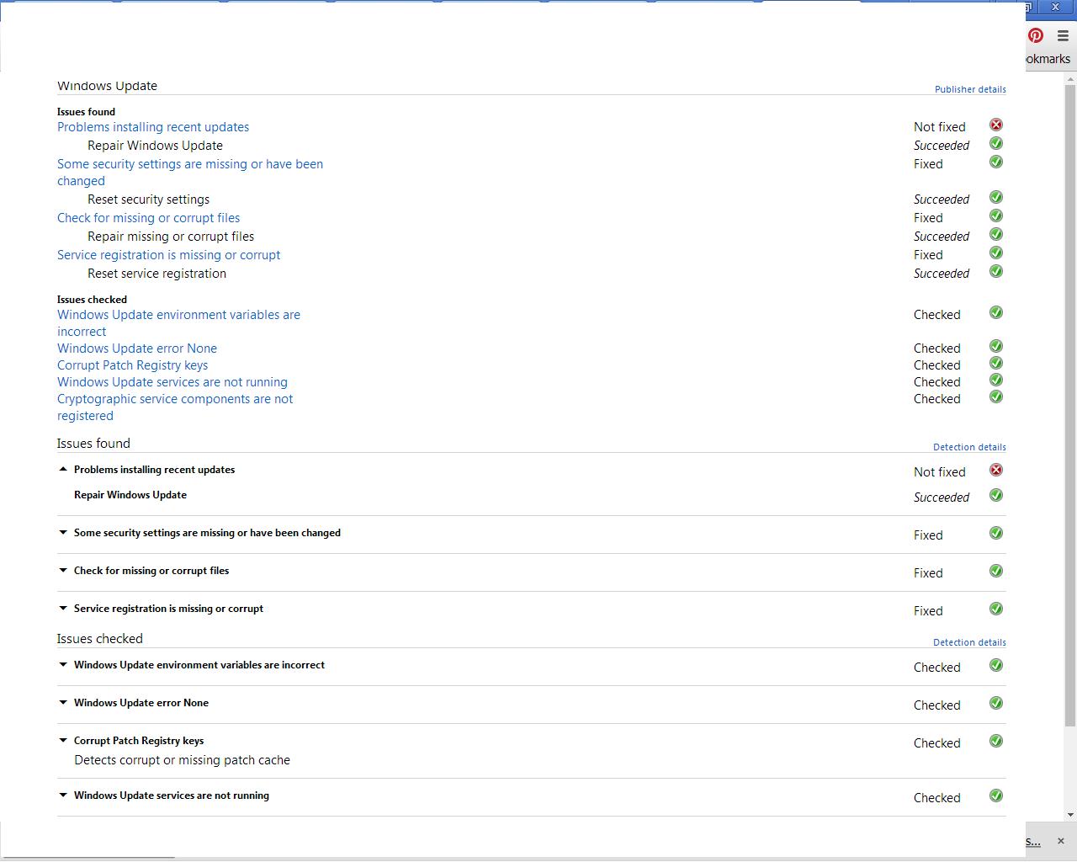This screenshot has width=1077, height=862.
Task: Click blue Corrupt Patch Registry keys link
Action: (x=132, y=365)
